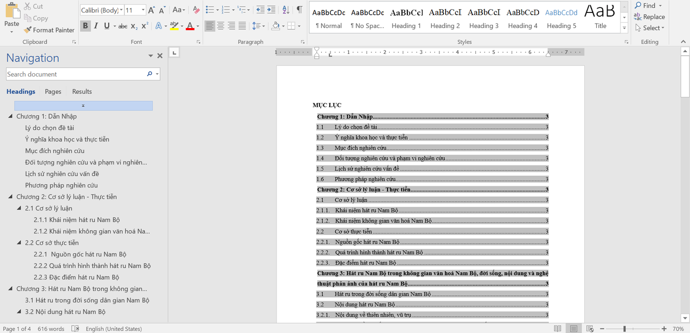Open the font name dropdown
The height and width of the screenshot is (333, 690).
point(121,10)
